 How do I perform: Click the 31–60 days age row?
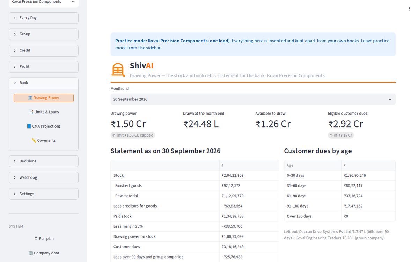pyautogui.click(x=340, y=186)
